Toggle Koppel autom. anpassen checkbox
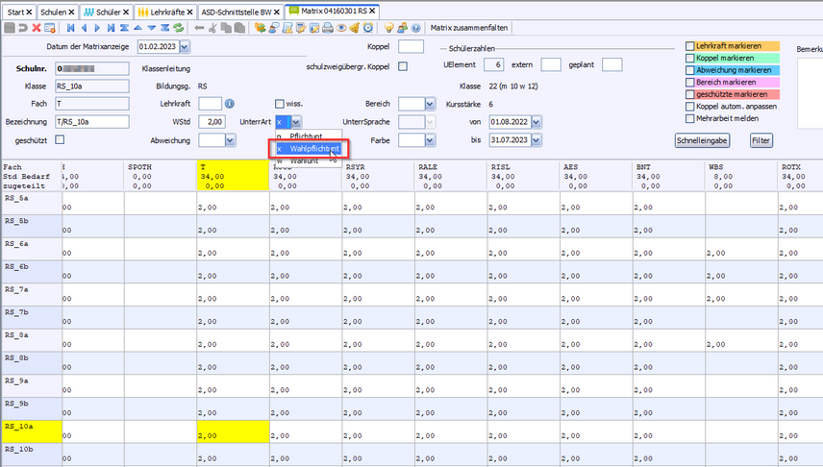The width and height of the screenshot is (823, 467). click(x=690, y=107)
